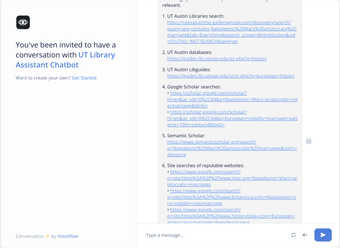The height and width of the screenshot is (248, 340).
Task: Open Google Scholar European nobility marriage link
Action: (232, 119)
